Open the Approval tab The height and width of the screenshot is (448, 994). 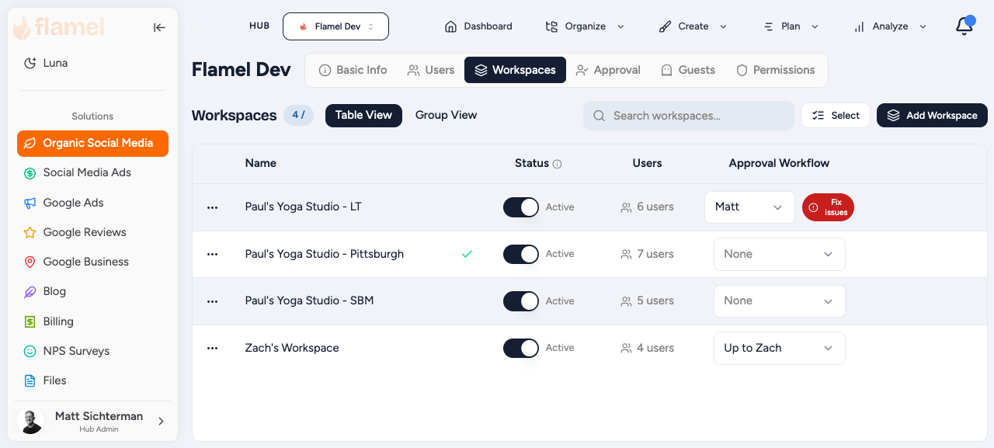608,70
